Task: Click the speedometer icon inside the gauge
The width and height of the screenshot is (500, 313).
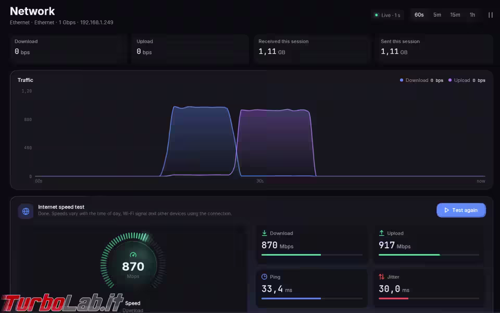Action: [133, 255]
